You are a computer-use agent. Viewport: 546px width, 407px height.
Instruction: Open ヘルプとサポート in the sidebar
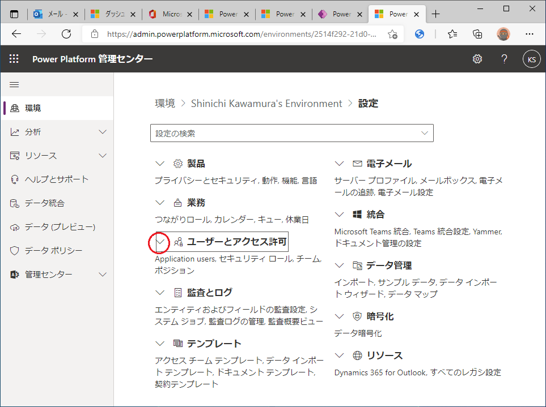click(x=57, y=179)
